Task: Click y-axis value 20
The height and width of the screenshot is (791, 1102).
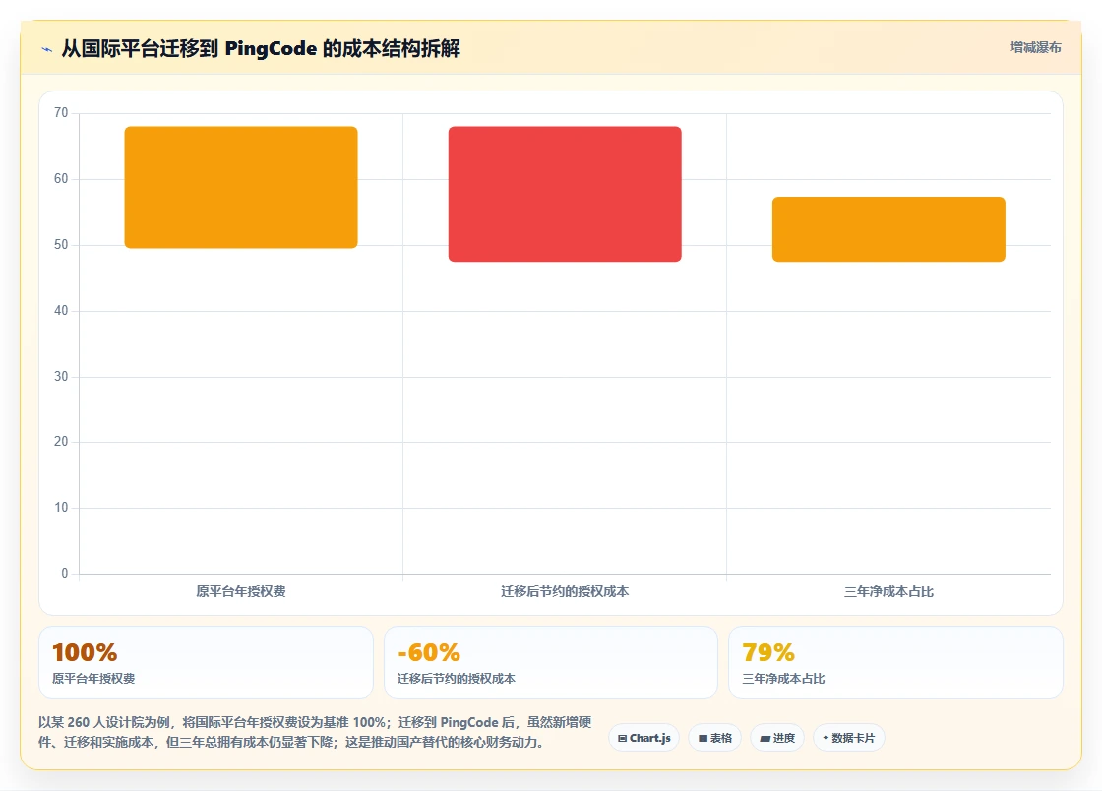Action: 61,441
